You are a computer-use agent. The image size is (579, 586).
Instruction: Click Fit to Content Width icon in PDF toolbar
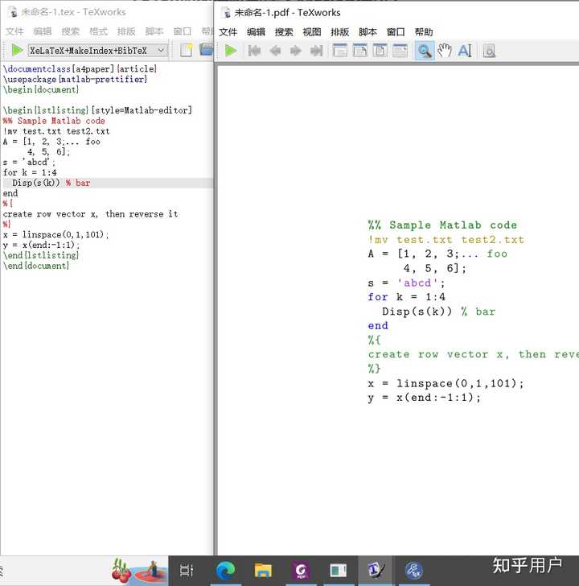(x=400, y=51)
